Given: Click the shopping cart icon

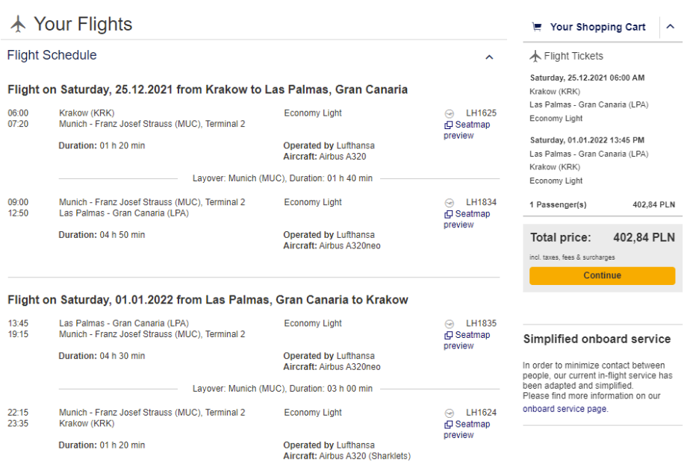Looking at the screenshot, I should pyautogui.click(x=536, y=27).
